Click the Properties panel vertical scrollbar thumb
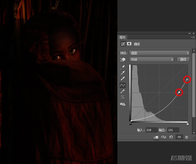The image size is (196, 164). coord(194,85)
